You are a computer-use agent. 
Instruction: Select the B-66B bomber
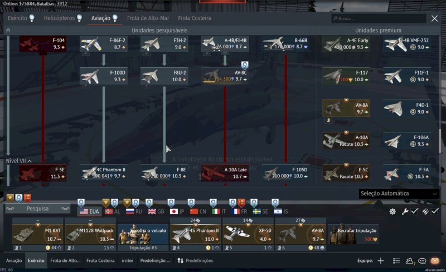(x=285, y=44)
